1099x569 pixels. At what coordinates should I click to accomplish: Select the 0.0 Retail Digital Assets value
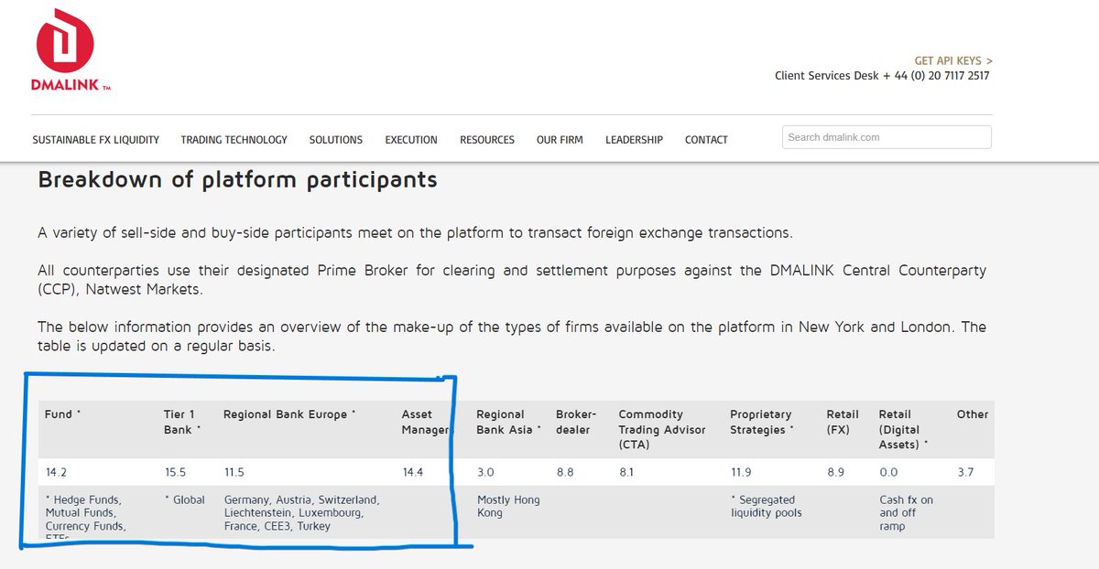[x=887, y=472]
